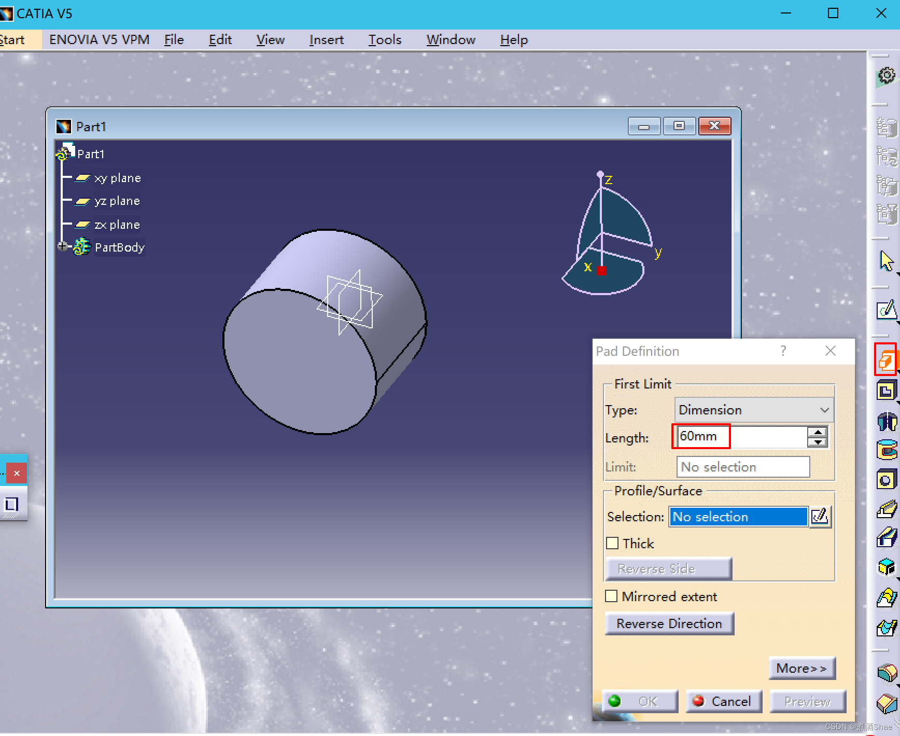Viewport: 900px width, 736px height.
Task: Click the Part Design workbench gear icon
Action: (886, 76)
